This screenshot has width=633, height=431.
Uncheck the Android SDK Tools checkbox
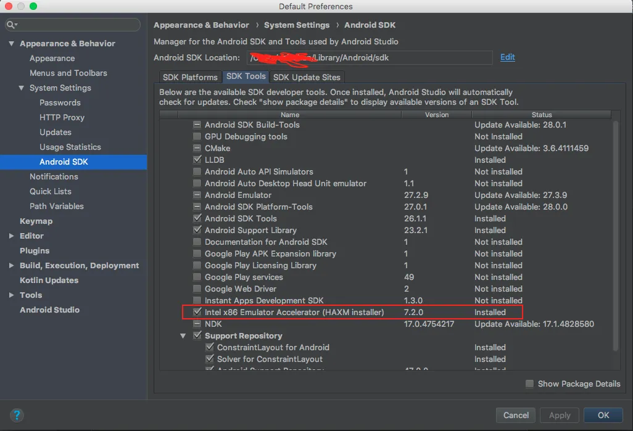click(x=197, y=218)
